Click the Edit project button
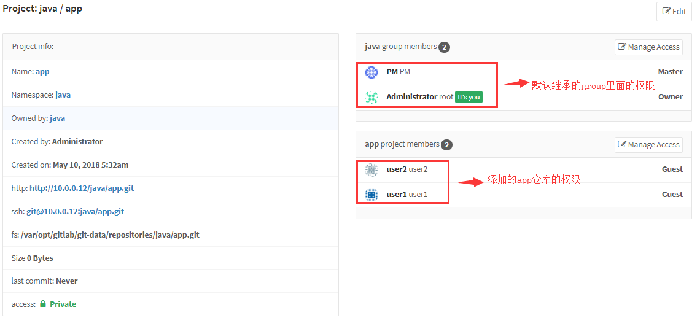Screen dimensions: 700x318 [674, 11]
